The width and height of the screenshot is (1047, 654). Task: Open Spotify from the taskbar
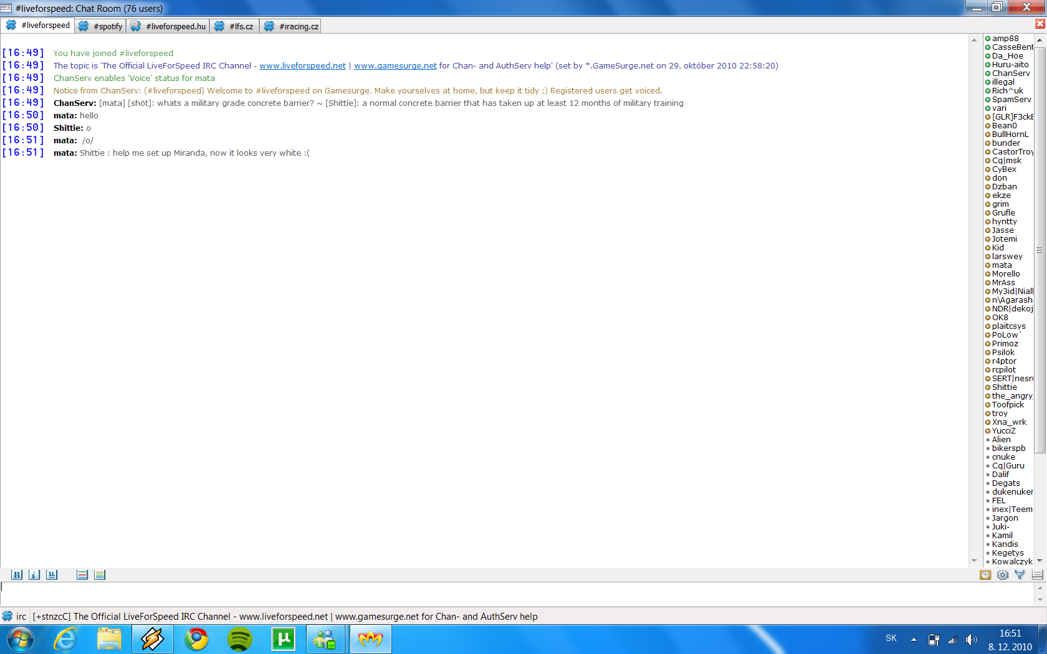240,639
